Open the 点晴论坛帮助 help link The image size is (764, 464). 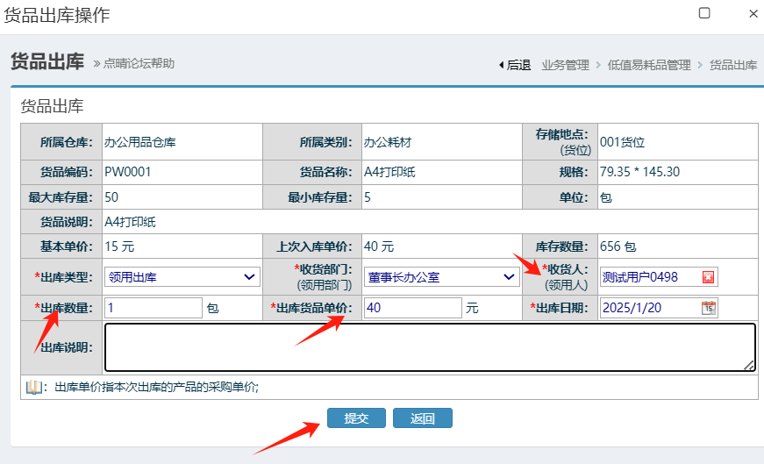(x=138, y=63)
